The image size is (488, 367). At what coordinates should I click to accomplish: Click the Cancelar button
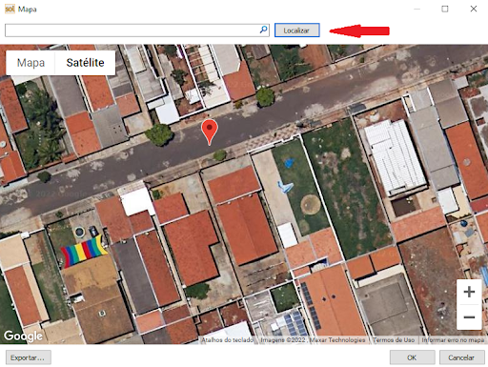pos(461,357)
